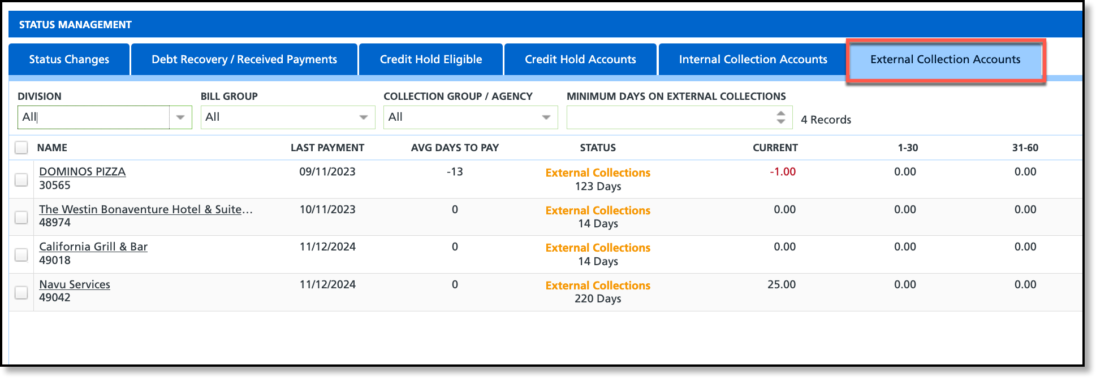The image size is (1096, 378).
Task: Sort by AVG DAYS TO PAY header
Action: tap(455, 148)
